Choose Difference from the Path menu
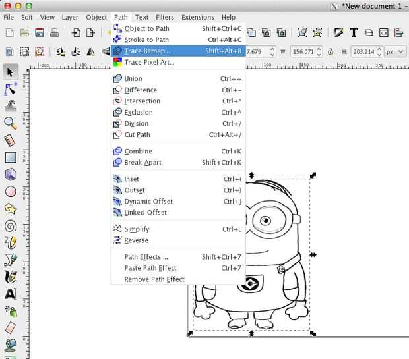The height and width of the screenshot is (359, 409). tap(178, 90)
